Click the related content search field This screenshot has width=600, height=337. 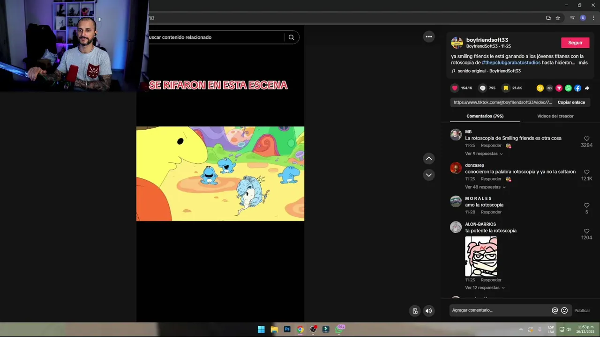coord(215,37)
